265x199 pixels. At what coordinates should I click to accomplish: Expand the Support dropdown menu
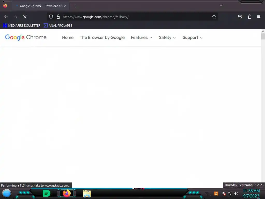[193, 37]
